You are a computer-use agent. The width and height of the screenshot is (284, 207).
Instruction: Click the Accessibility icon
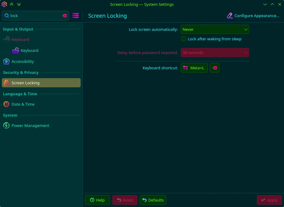click(6, 61)
